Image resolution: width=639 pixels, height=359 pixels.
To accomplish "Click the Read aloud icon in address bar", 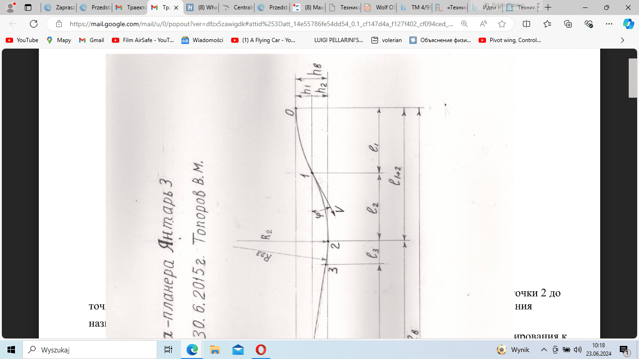I will pos(483,24).
